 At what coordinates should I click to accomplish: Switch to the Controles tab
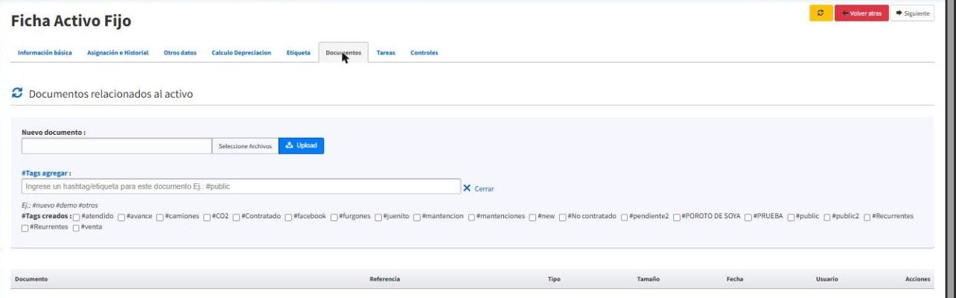pyautogui.click(x=424, y=53)
